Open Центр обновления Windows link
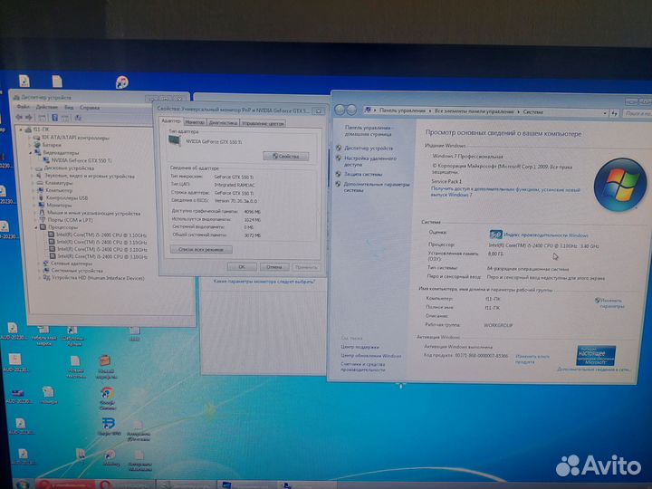This screenshot has width=652, height=489. click(371, 356)
